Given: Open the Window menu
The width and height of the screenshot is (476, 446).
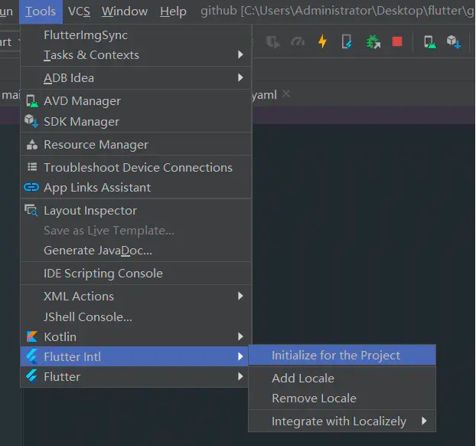Looking at the screenshot, I should [125, 11].
